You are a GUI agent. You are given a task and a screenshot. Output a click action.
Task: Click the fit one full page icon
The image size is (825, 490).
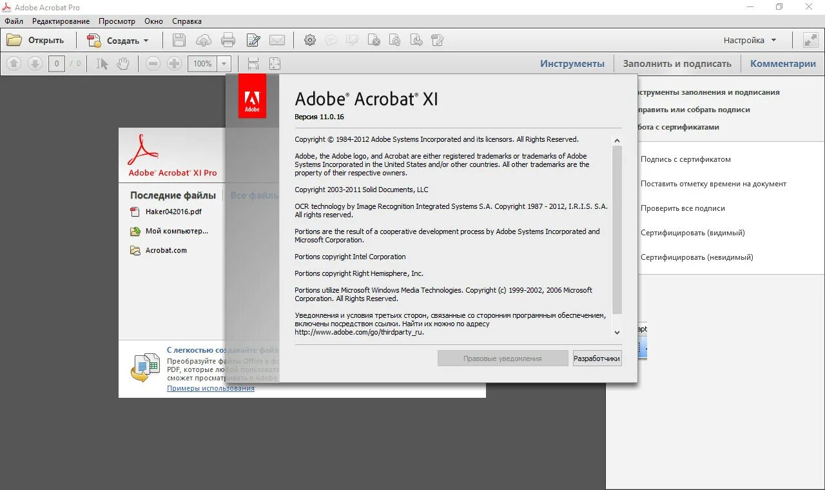pyautogui.click(x=275, y=64)
